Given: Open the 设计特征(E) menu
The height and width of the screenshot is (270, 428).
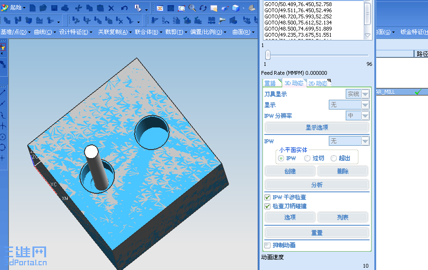Looking at the screenshot, I should [x=76, y=32].
